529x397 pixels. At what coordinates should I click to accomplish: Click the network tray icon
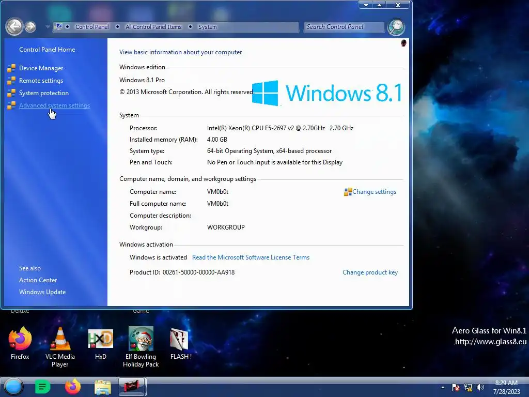pos(468,387)
